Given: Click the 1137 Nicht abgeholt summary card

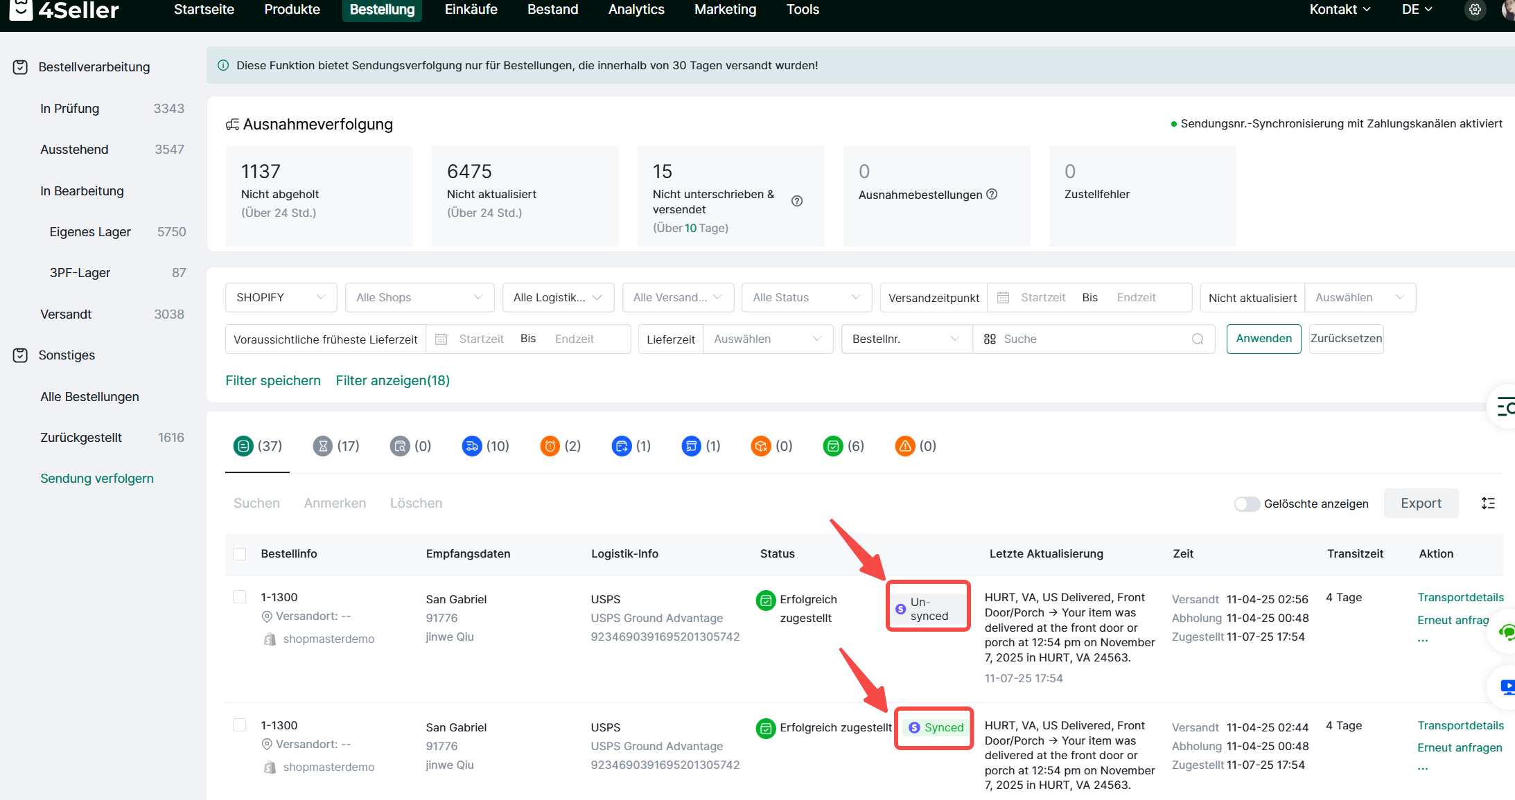Looking at the screenshot, I should tap(319, 195).
